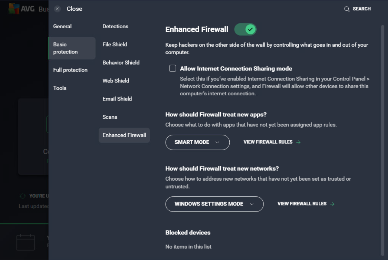The width and height of the screenshot is (388, 260).
Task: Enable Allow Internet Connection Sharing mode
Action: (172, 68)
